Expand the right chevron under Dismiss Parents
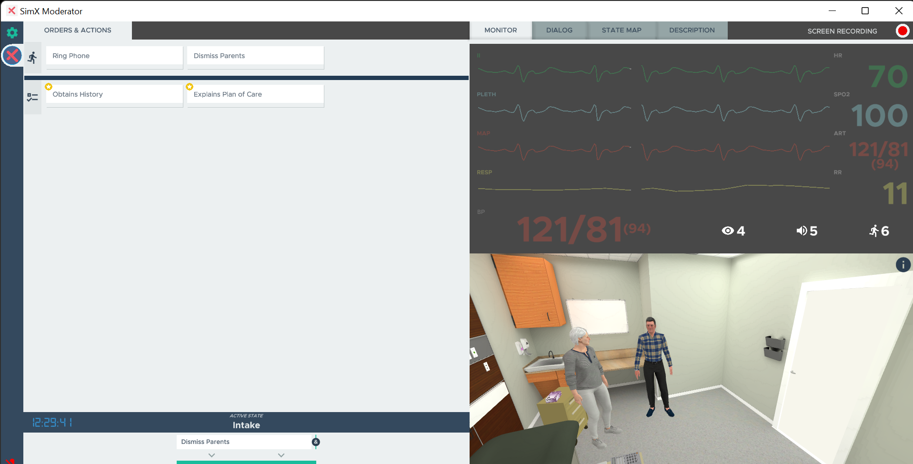This screenshot has width=913, height=464. [x=281, y=455]
